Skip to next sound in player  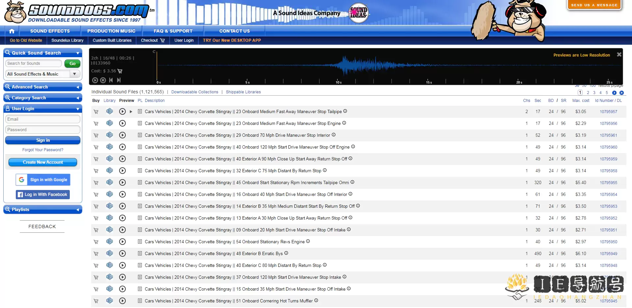[119, 80]
